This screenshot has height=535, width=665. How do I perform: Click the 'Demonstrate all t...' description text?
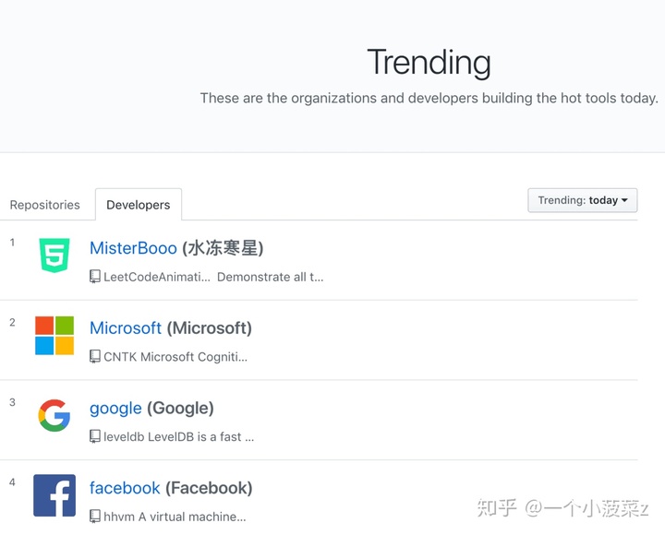(x=270, y=277)
